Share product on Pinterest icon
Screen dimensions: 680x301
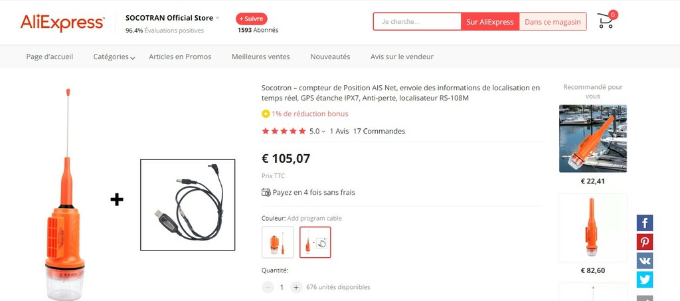644,242
